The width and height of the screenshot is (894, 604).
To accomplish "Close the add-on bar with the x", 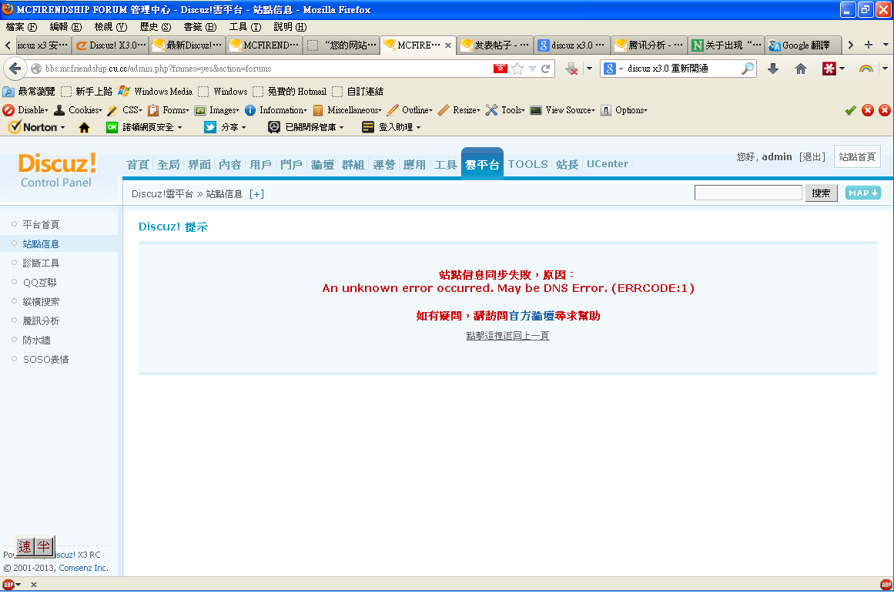I will pyautogui.click(x=34, y=585).
